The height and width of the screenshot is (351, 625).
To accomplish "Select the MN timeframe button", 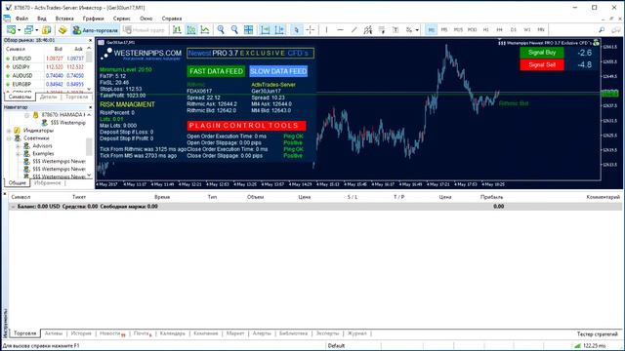I will pyautogui.click(x=541, y=30).
